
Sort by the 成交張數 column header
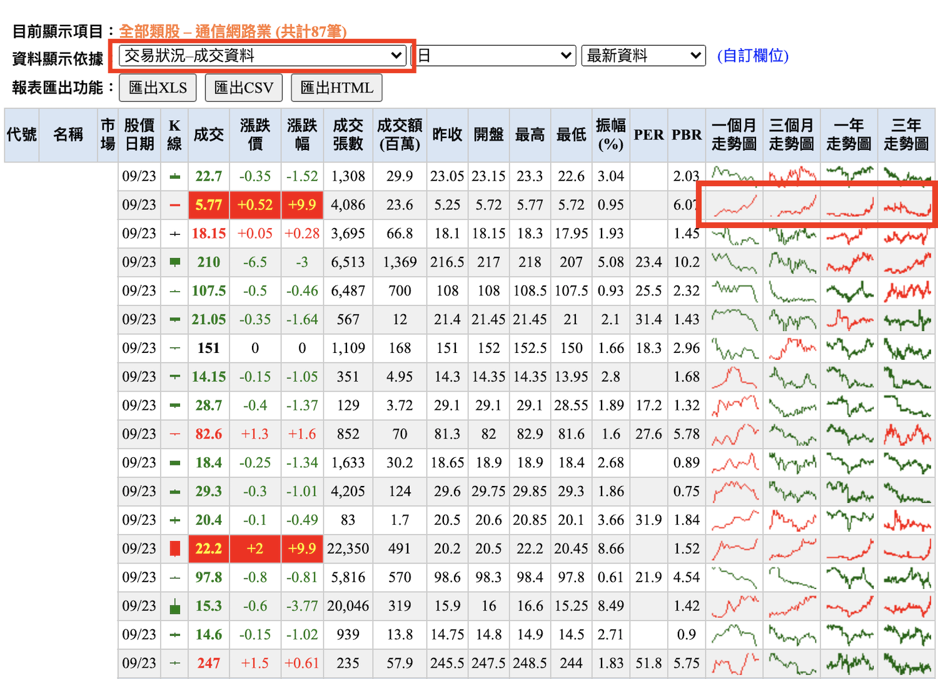click(348, 134)
